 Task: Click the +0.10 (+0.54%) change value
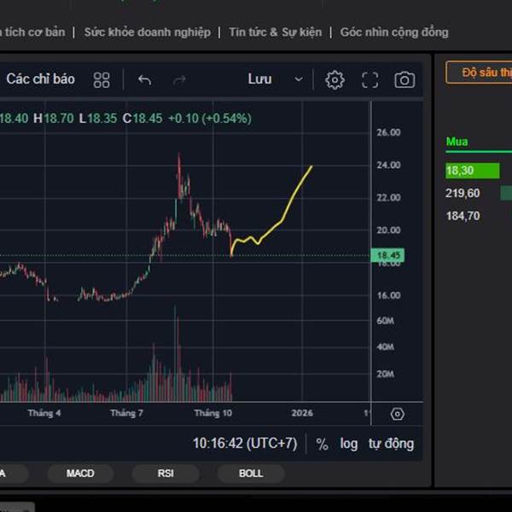point(210,119)
